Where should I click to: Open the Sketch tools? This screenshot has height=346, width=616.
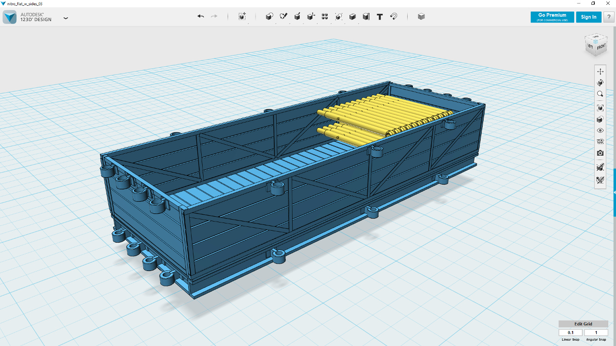283,16
